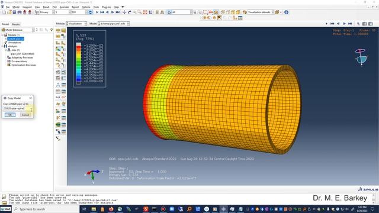Select Adaptivity Processes in tree
Image resolution: width=379 pixels, height=213 pixels.
[23, 57]
